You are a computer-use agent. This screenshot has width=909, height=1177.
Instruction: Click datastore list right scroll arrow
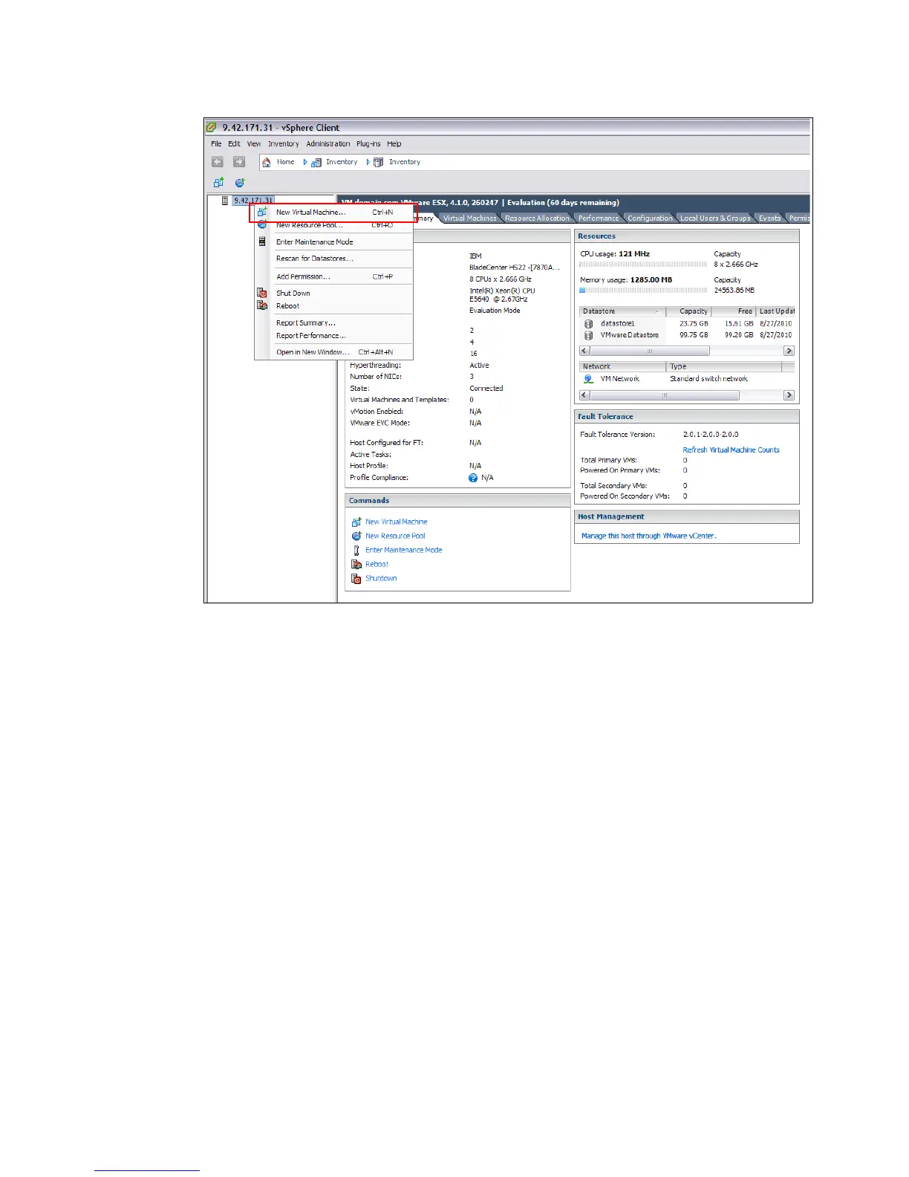click(789, 351)
